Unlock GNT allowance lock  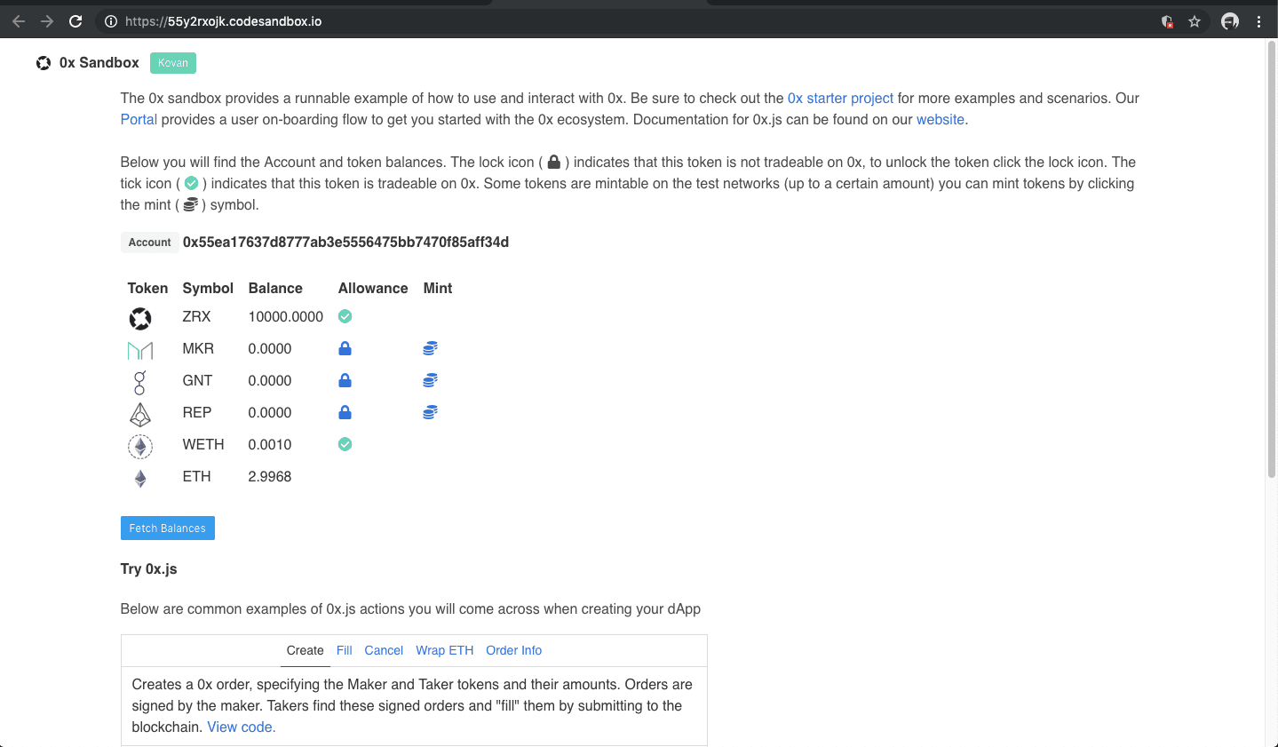[345, 380]
